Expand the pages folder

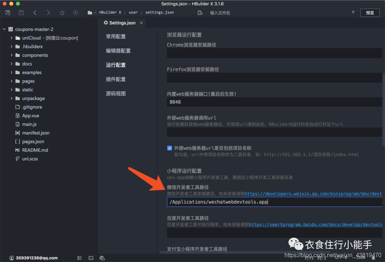point(11,81)
